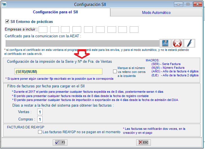Select the Configuración para el SII tab

[55, 12]
